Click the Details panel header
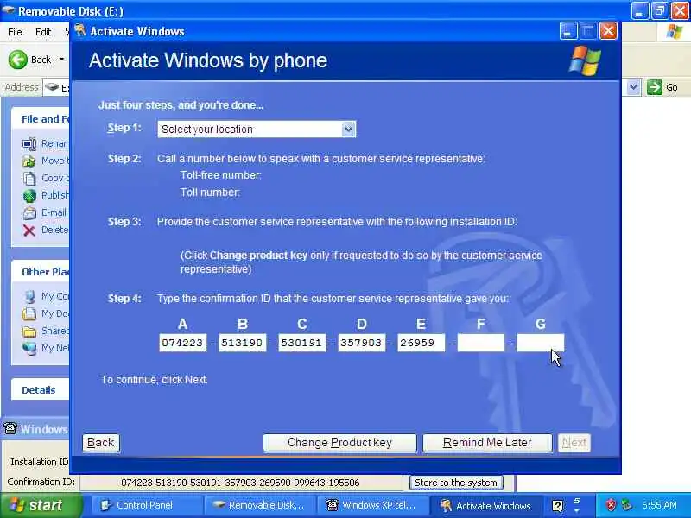691x518 pixels. coord(40,390)
